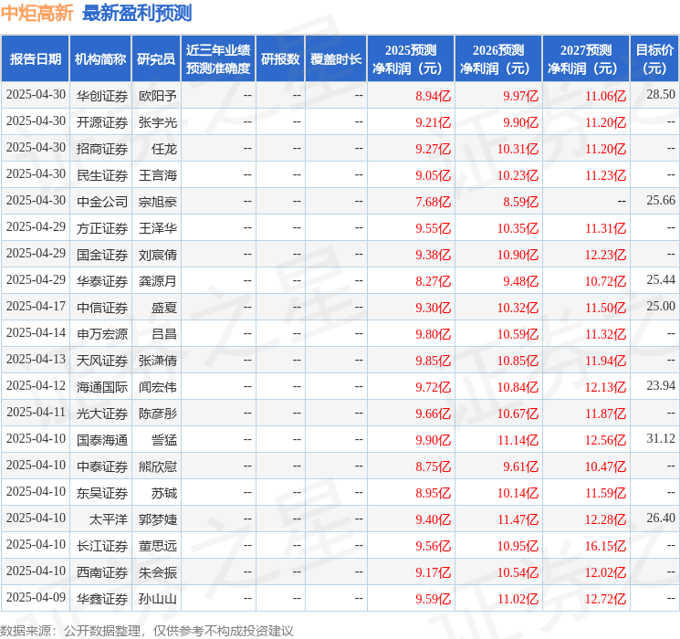Click 光大证券 institution cell
The image size is (680, 639).
point(102,414)
